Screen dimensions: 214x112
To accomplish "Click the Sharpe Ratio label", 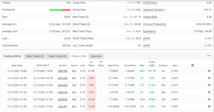I will (150, 17).
